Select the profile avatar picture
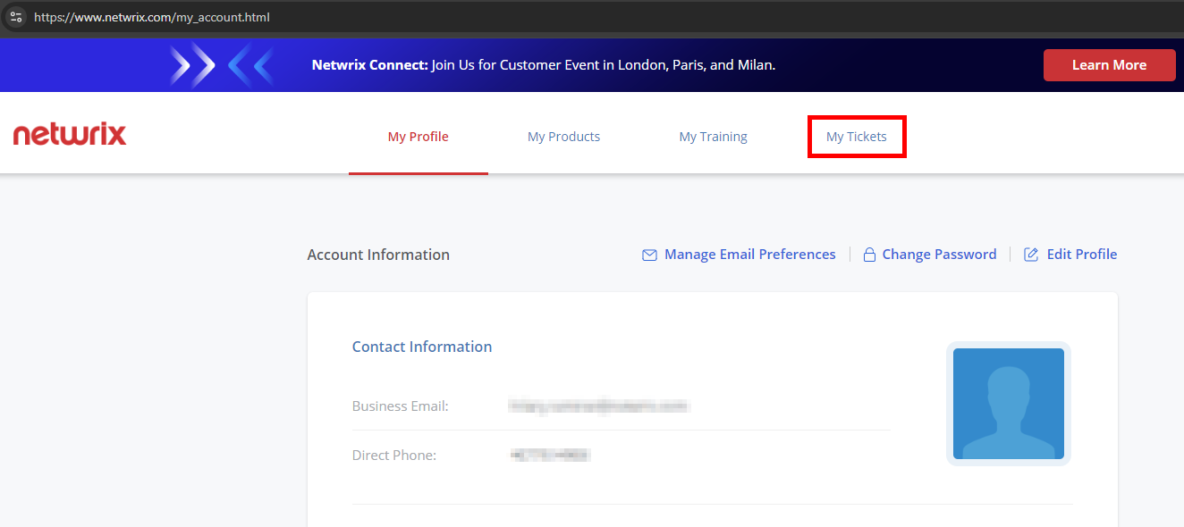 [1008, 404]
